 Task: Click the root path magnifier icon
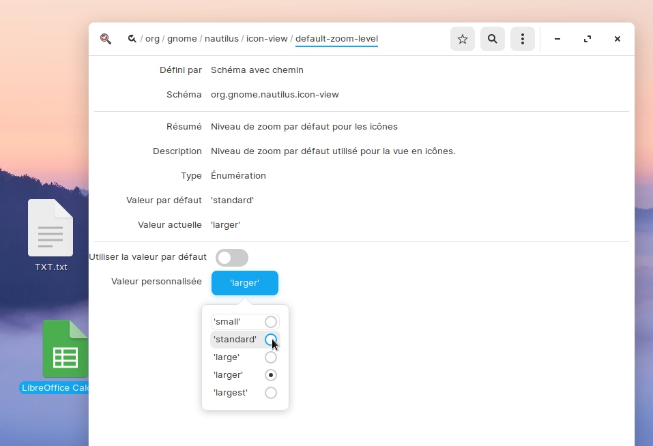pos(132,39)
